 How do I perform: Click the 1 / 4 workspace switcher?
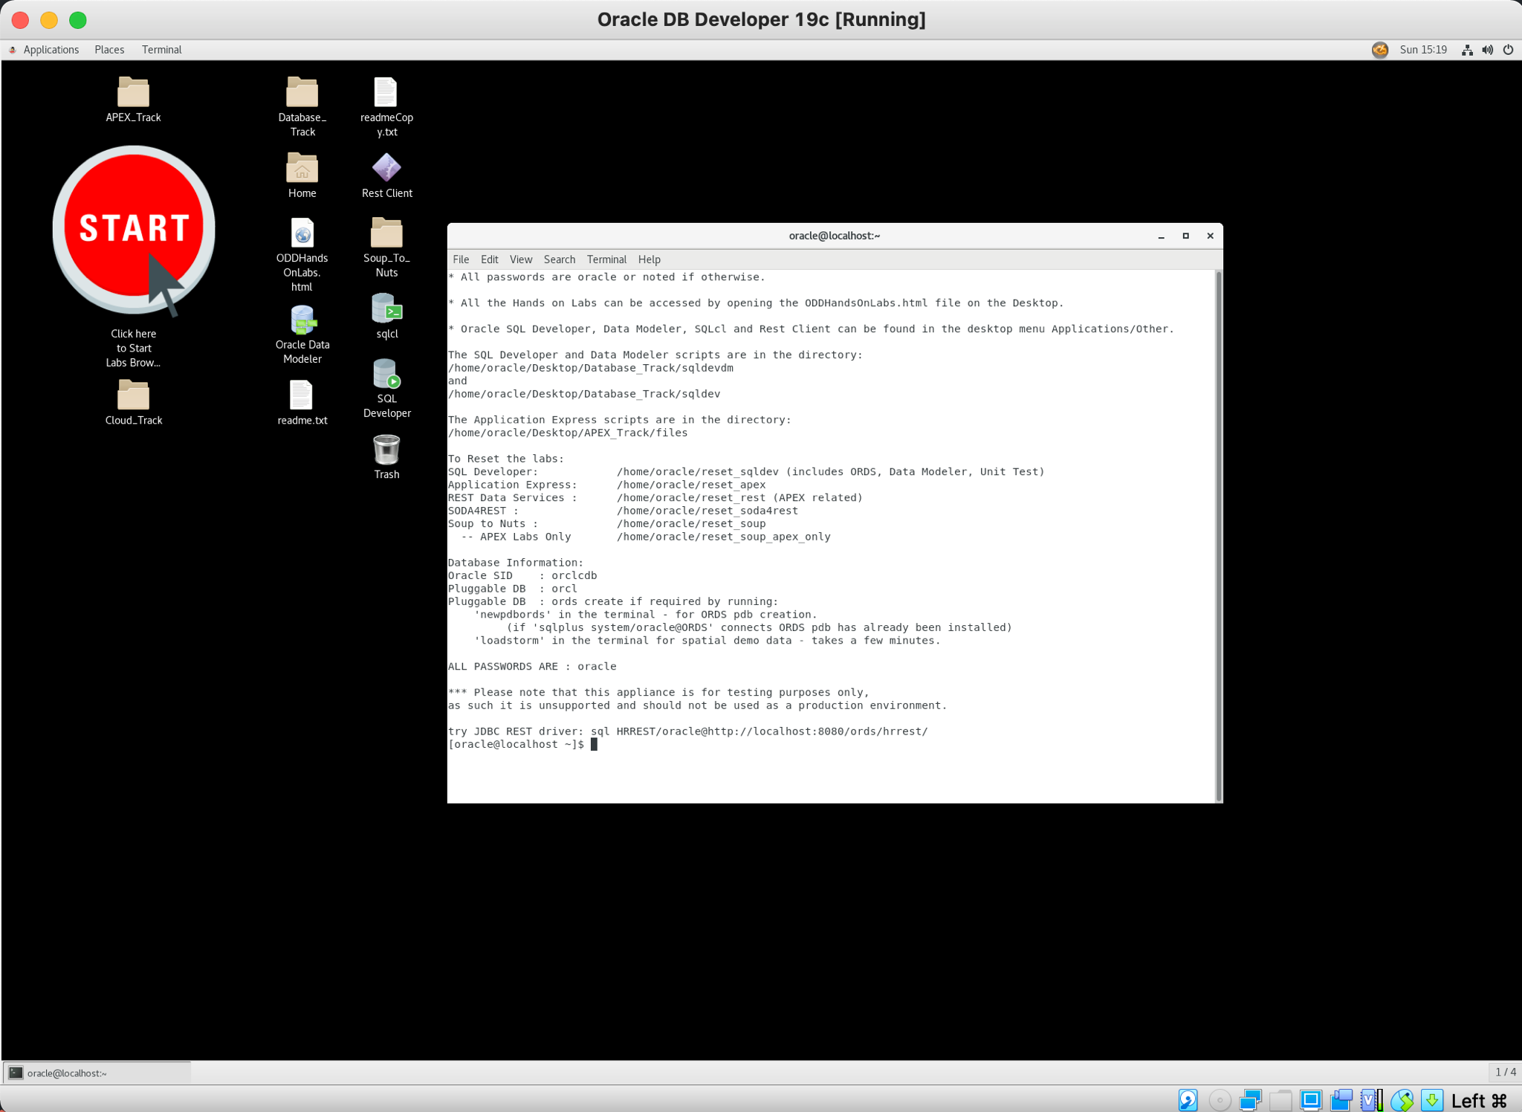[1506, 1072]
